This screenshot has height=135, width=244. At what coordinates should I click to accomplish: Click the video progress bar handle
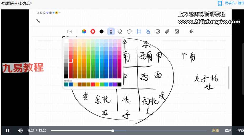tap(113, 131)
